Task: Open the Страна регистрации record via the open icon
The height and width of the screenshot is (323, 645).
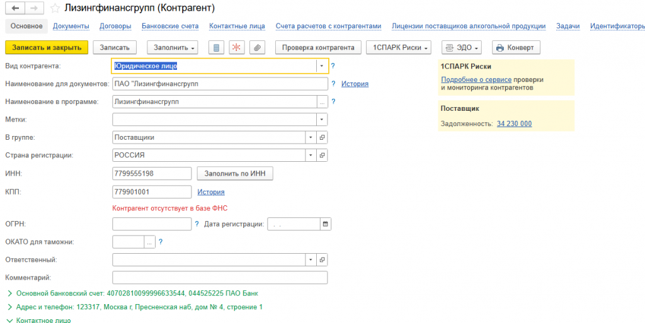Action: click(322, 156)
